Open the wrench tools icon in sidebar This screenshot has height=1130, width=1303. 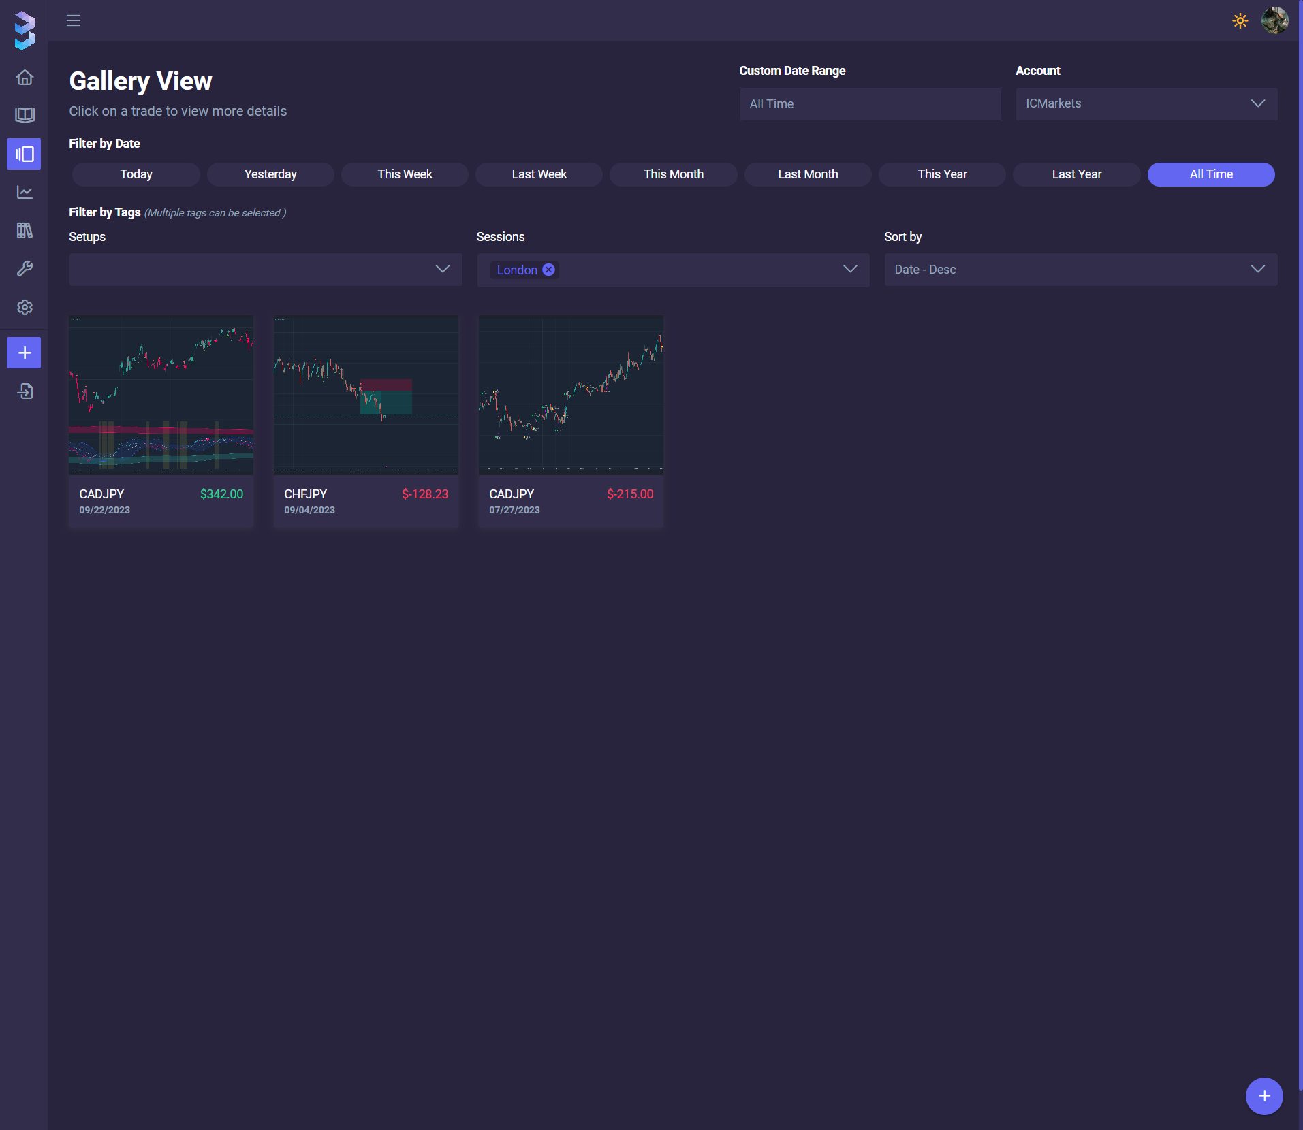[25, 269]
